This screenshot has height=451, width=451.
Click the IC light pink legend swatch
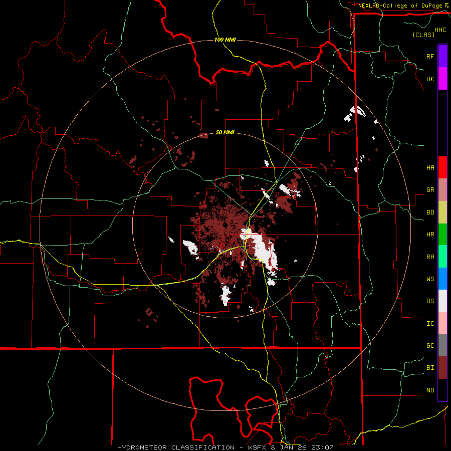pyautogui.click(x=442, y=323)
